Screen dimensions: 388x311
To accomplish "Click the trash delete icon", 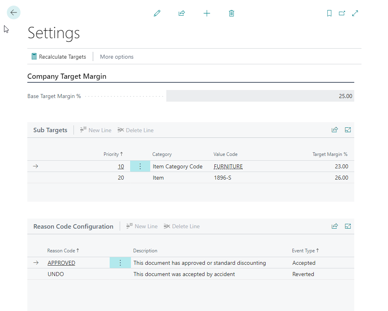I will coord(231,13).
